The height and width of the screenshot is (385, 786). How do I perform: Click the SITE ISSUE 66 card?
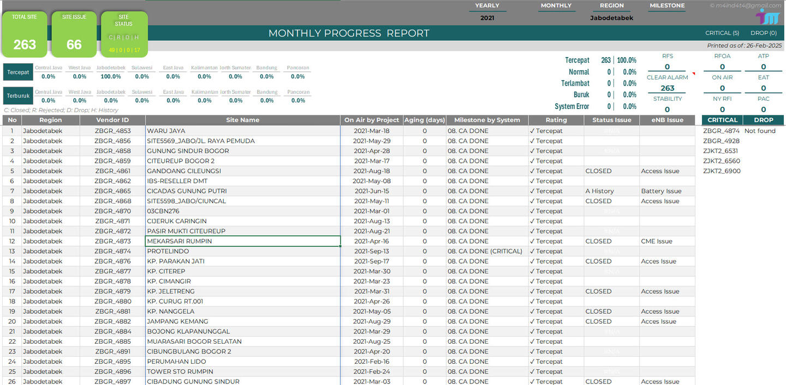[x=74, y=34]
